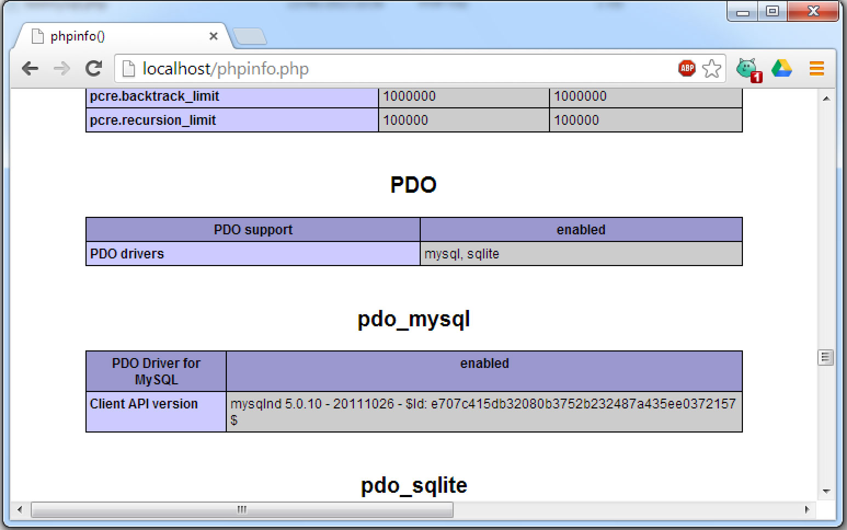Open the Chrome hamburger menu

[x=816, y=68]
